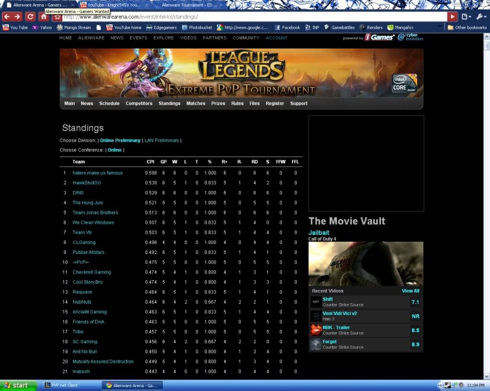Switch to the Alienware Tournament tab
Viewport: 490px width, 391px height.
(x=189, y=5)
